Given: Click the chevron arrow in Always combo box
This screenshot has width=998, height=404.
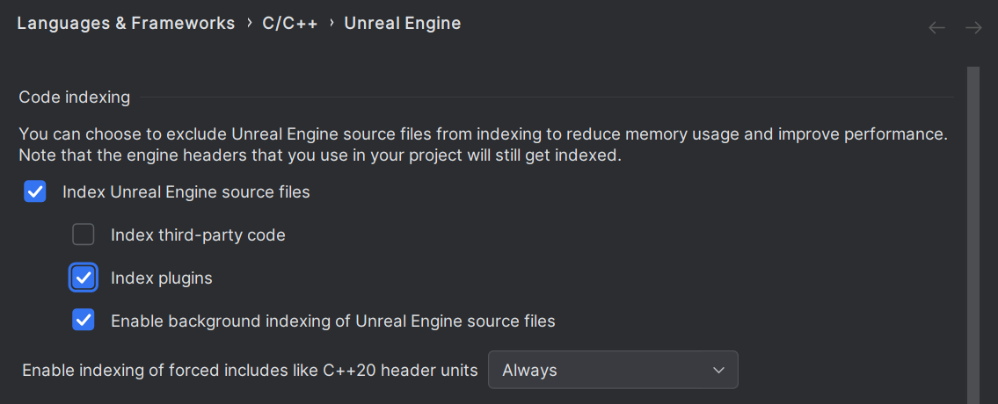Looking at the screenshot, I should pos(718,371).
